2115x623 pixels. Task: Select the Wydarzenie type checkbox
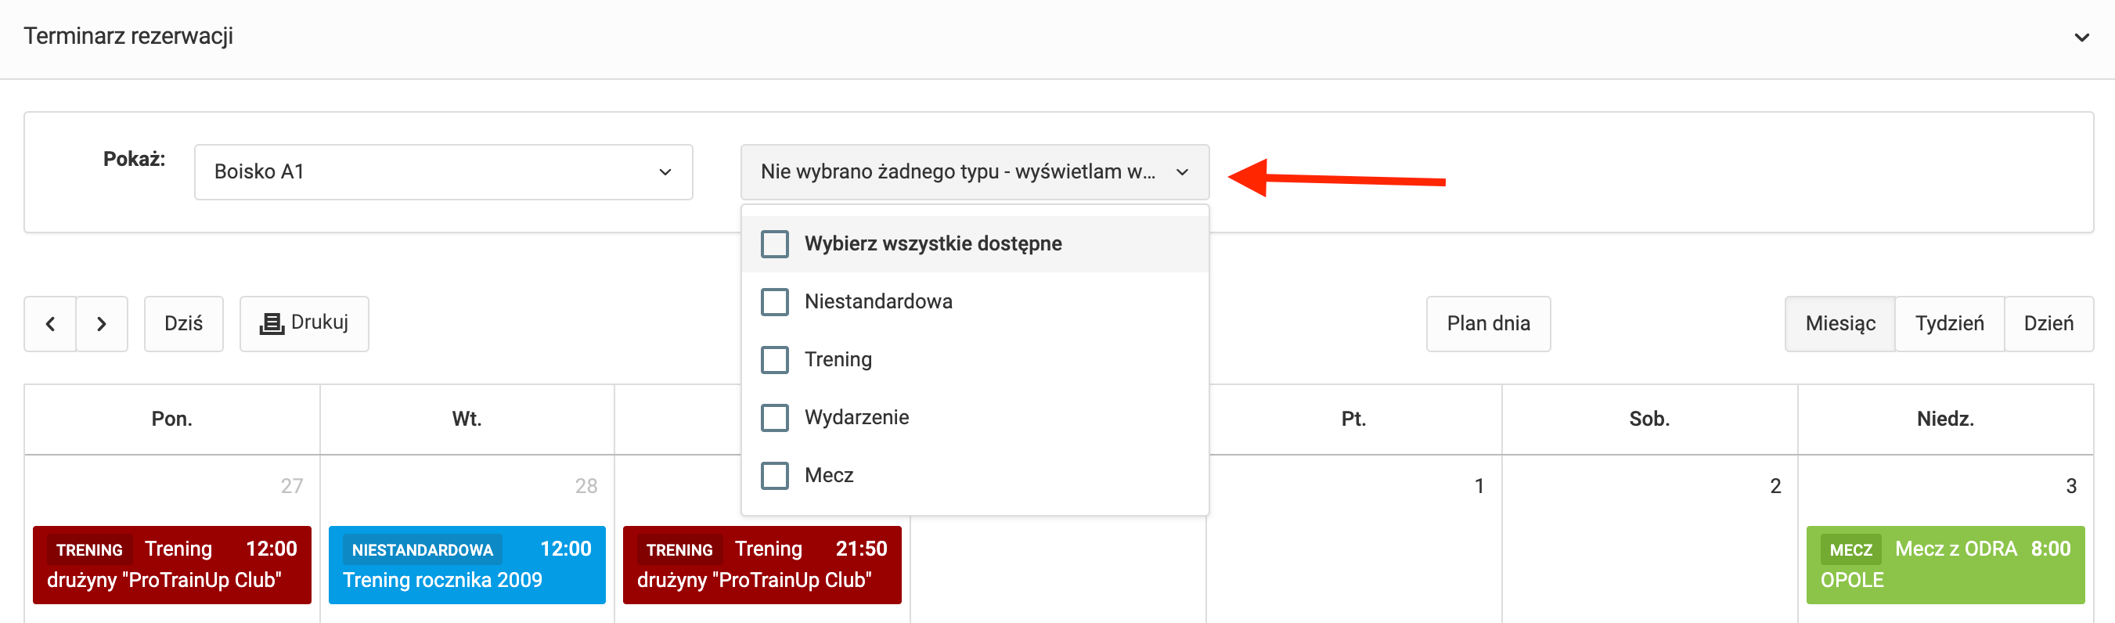click(x=774, y=418)
